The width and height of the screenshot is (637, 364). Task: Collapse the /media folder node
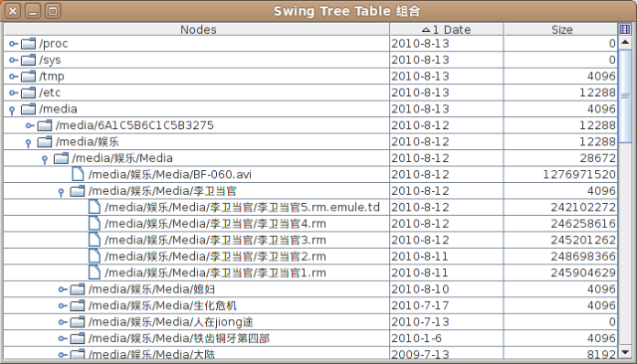(12, 110)
